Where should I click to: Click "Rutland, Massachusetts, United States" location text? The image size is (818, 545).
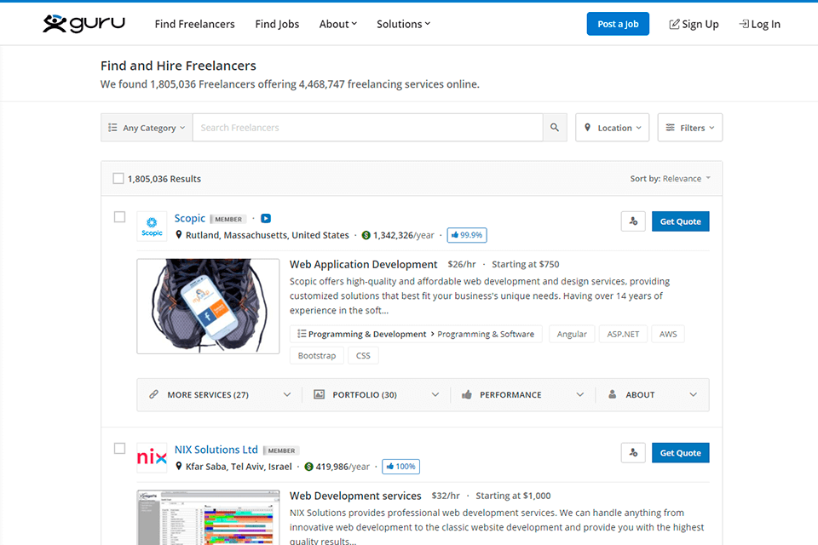267,235
